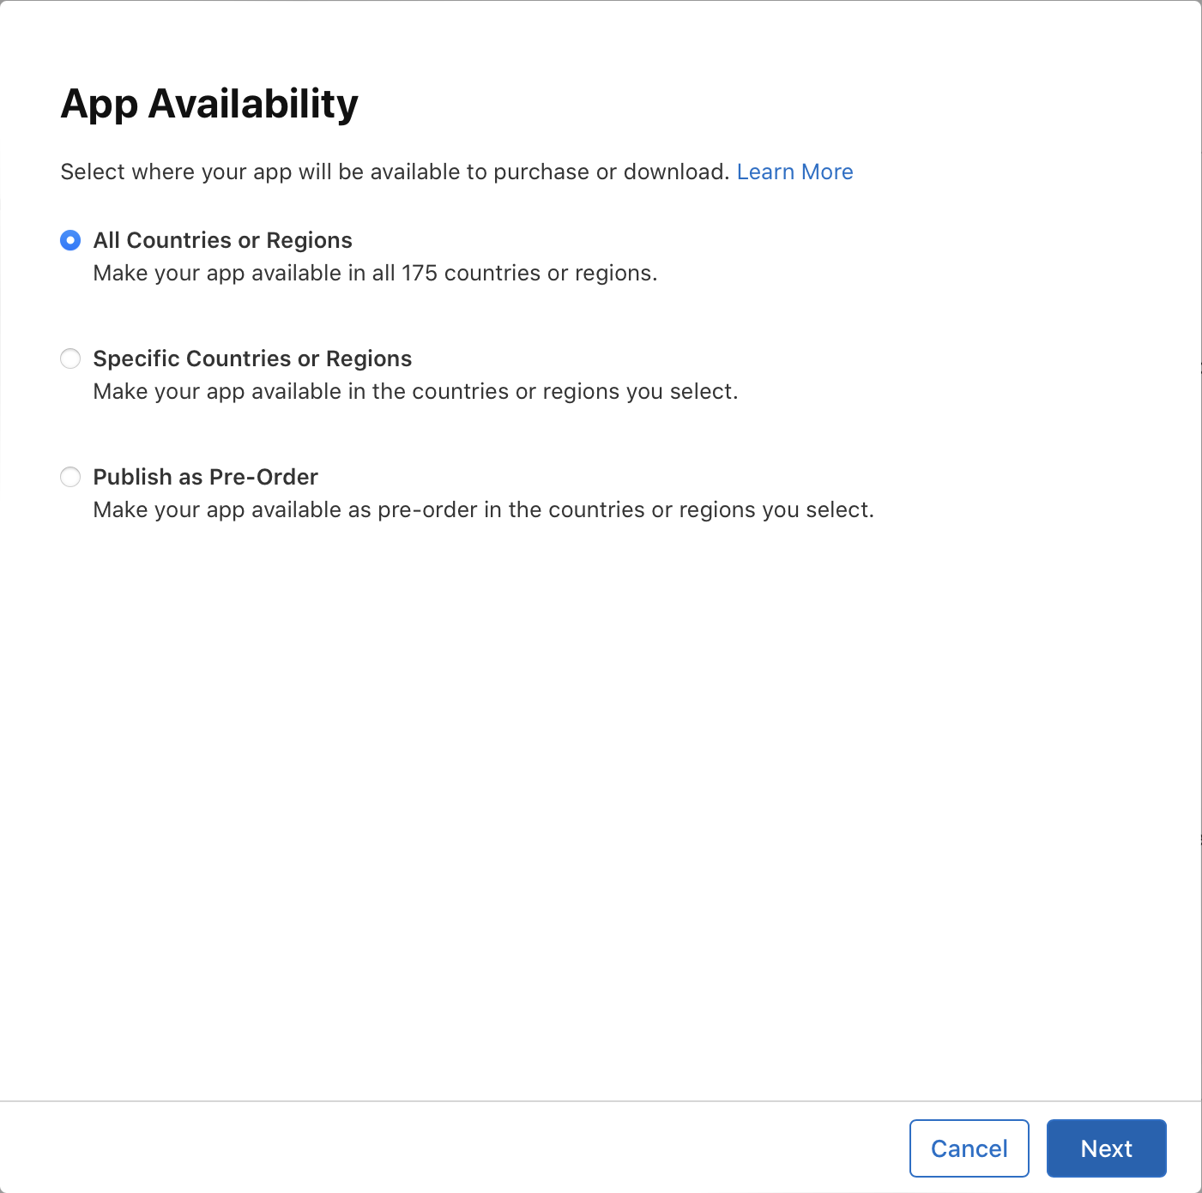Screen dimensions: 1202x1193
Task: Click the select-countries description text
Action: (417, 390)
